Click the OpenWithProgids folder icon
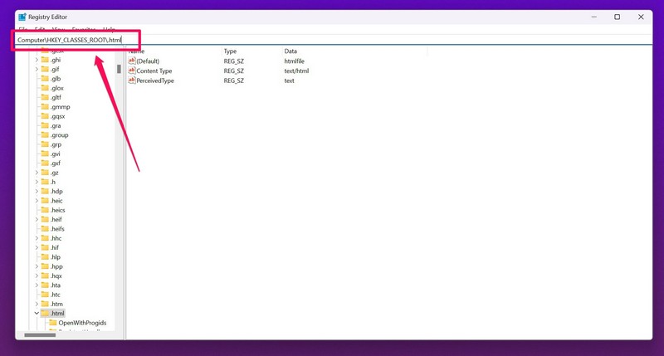 53,323
